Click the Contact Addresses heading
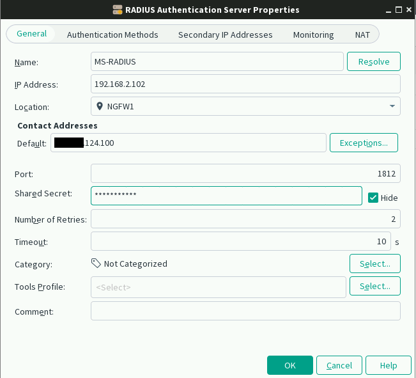Image resolution: width=416 pixels, height=378 pixels. click(58, 125)
